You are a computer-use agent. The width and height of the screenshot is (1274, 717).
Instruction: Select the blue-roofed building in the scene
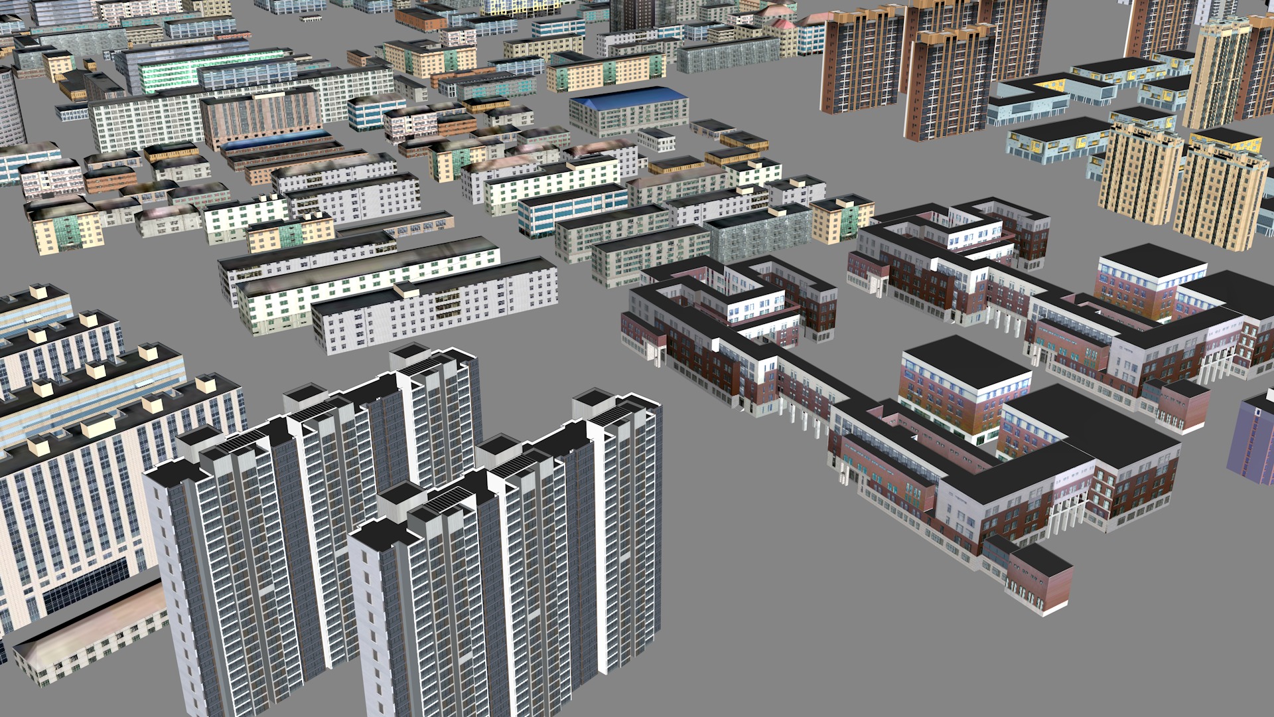coord(628,110)
